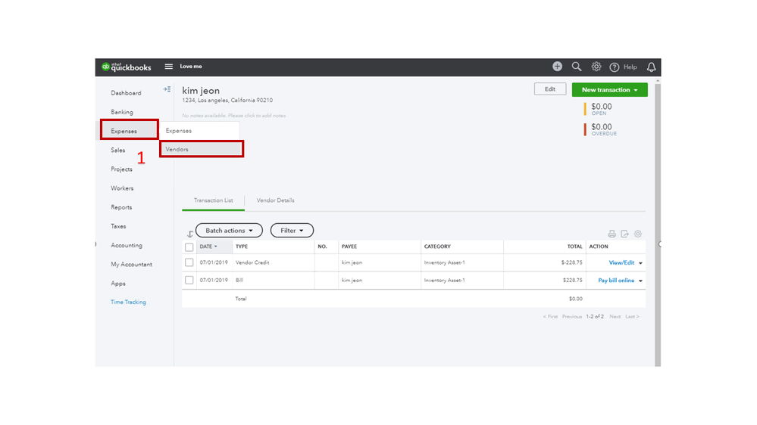Go to First page link
757x425 pixels.
[x=550, y=317]
